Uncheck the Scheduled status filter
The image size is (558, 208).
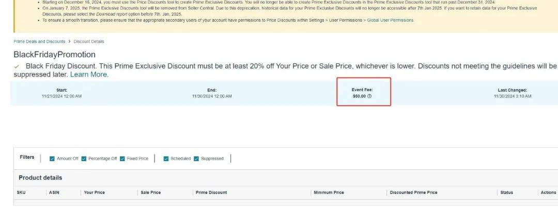[x=166, y=159]
